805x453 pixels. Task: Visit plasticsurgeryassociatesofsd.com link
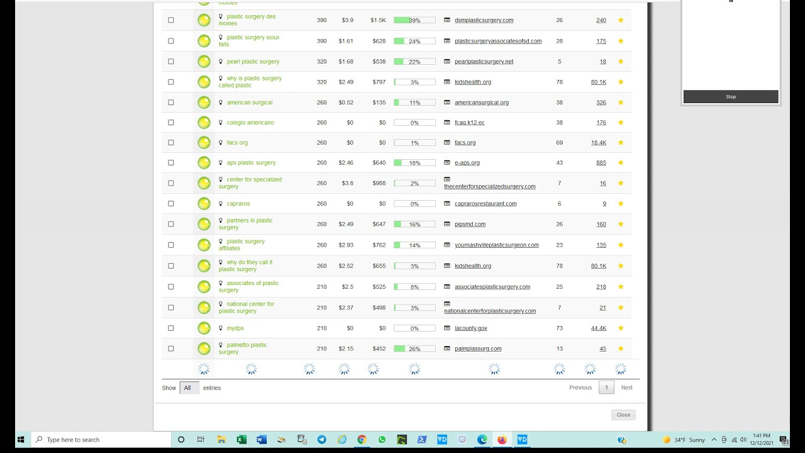tap(498, 41)
